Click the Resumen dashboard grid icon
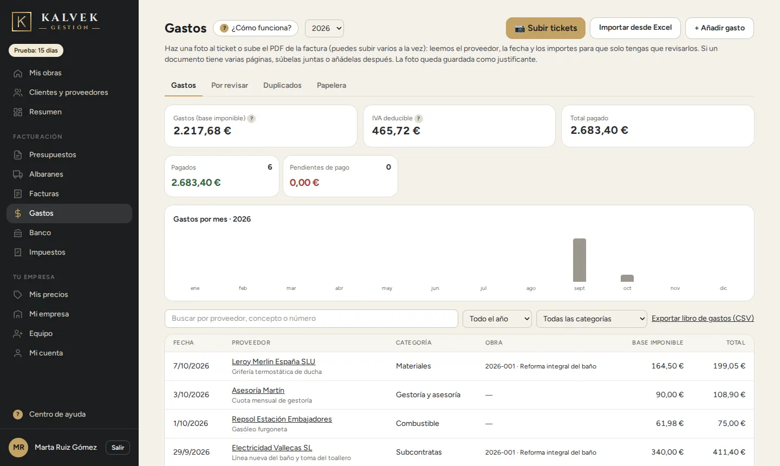Image resolution: width=780 pixels, height=466 pixels. (18, 112)
